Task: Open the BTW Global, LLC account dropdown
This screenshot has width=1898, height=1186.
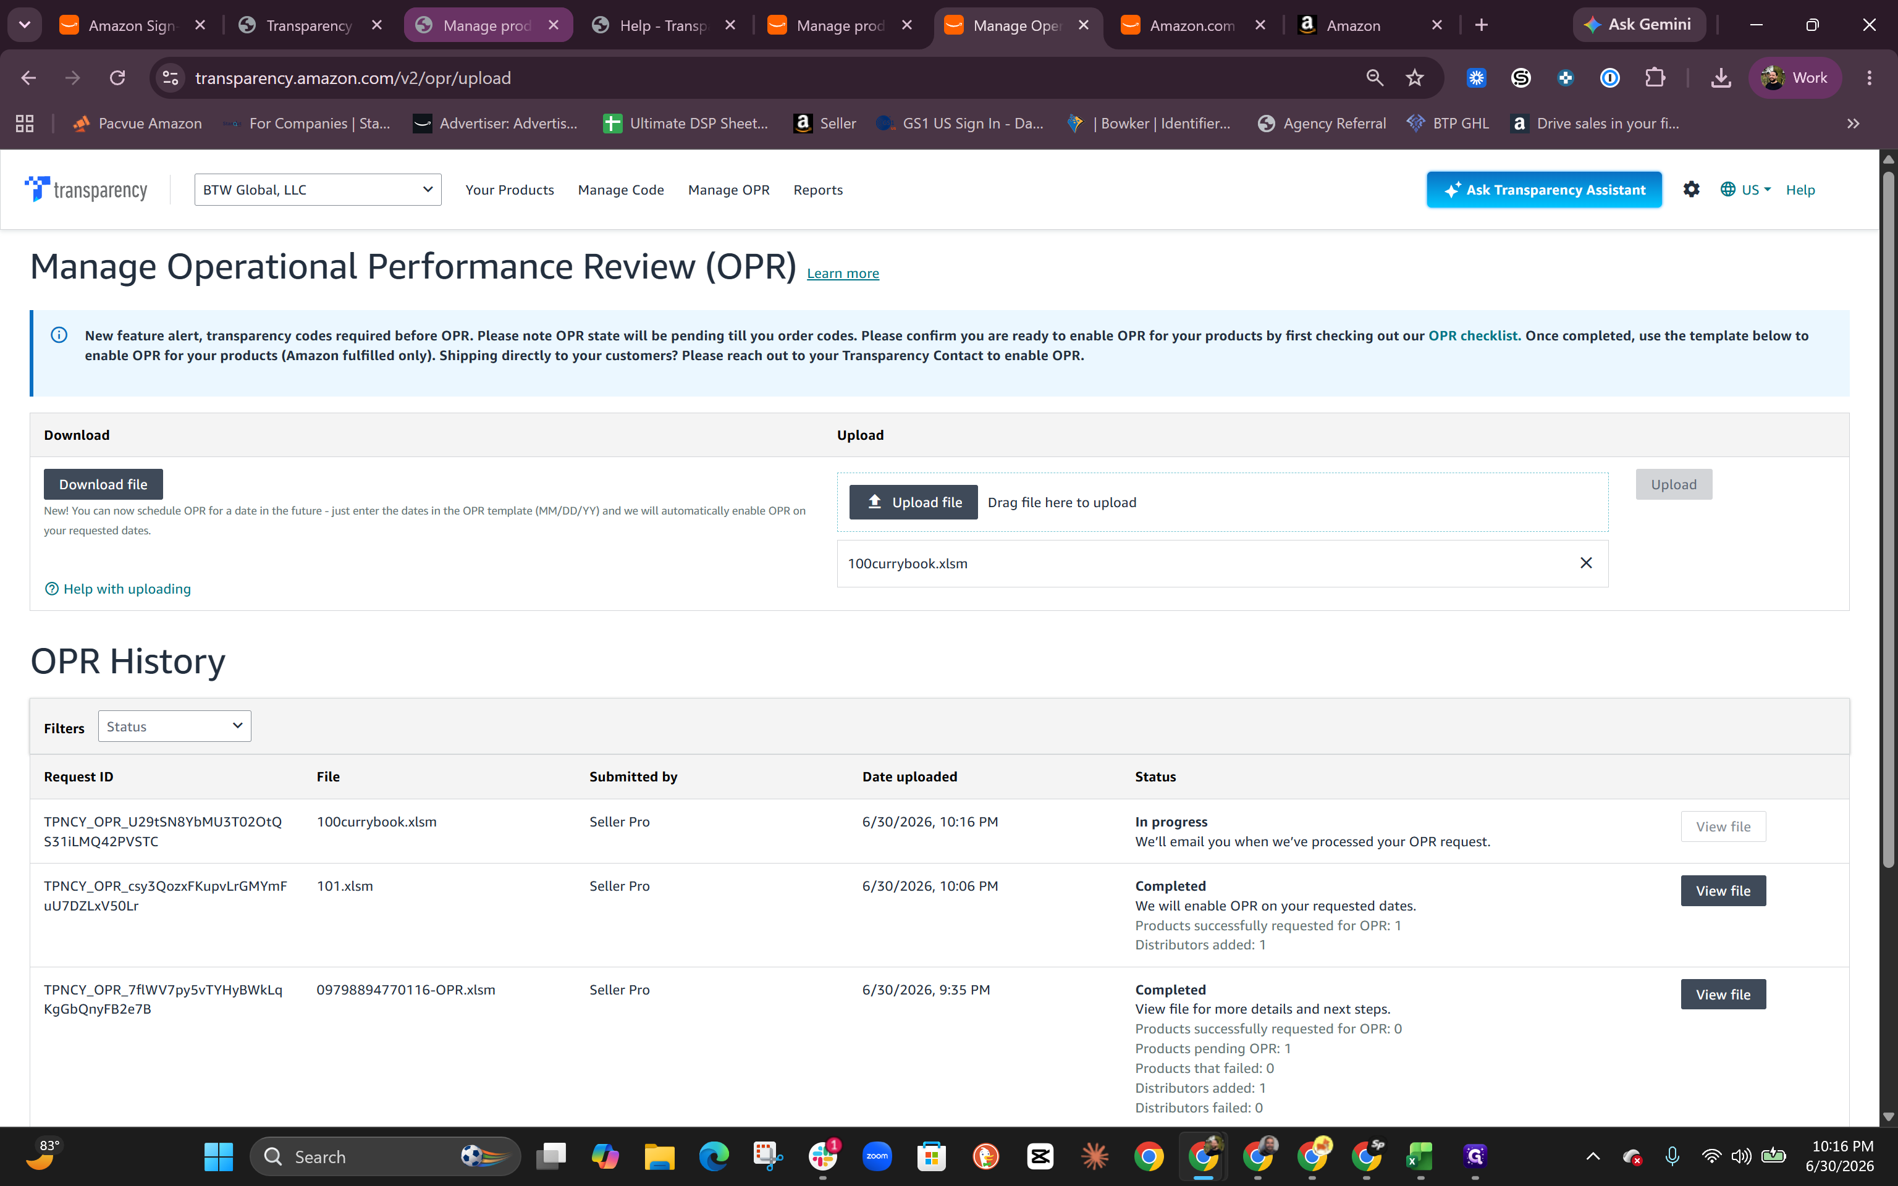Action: pyautogui.click(x=318, y=189)
